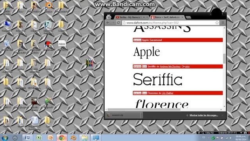250x141 pixels.
Task: Click Mostrar todas las descargas link
Action: pyautogui.click(x=204, y=115)
